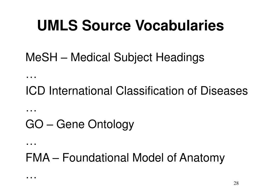Click the ellipsis below the MeSH line
Viewport: 261px width, 196px height.
[31, 77]
